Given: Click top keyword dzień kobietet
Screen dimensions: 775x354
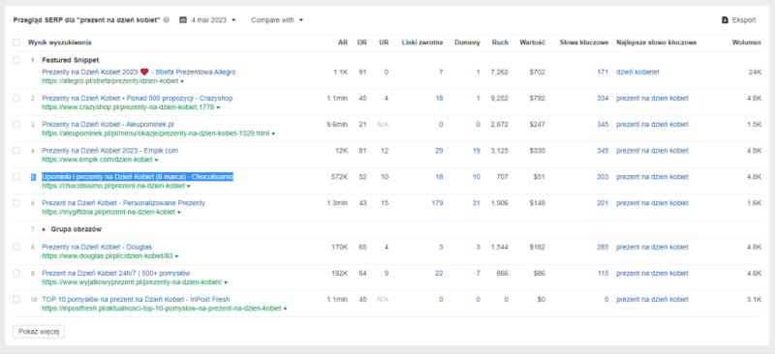Looking at the screenshot, I should pyautogui.click(x=637, y=73).
